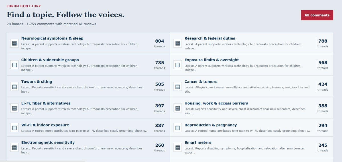Open Cancer & tumors board
Screen dimensions: 342x162
click(x=201, y=82)
